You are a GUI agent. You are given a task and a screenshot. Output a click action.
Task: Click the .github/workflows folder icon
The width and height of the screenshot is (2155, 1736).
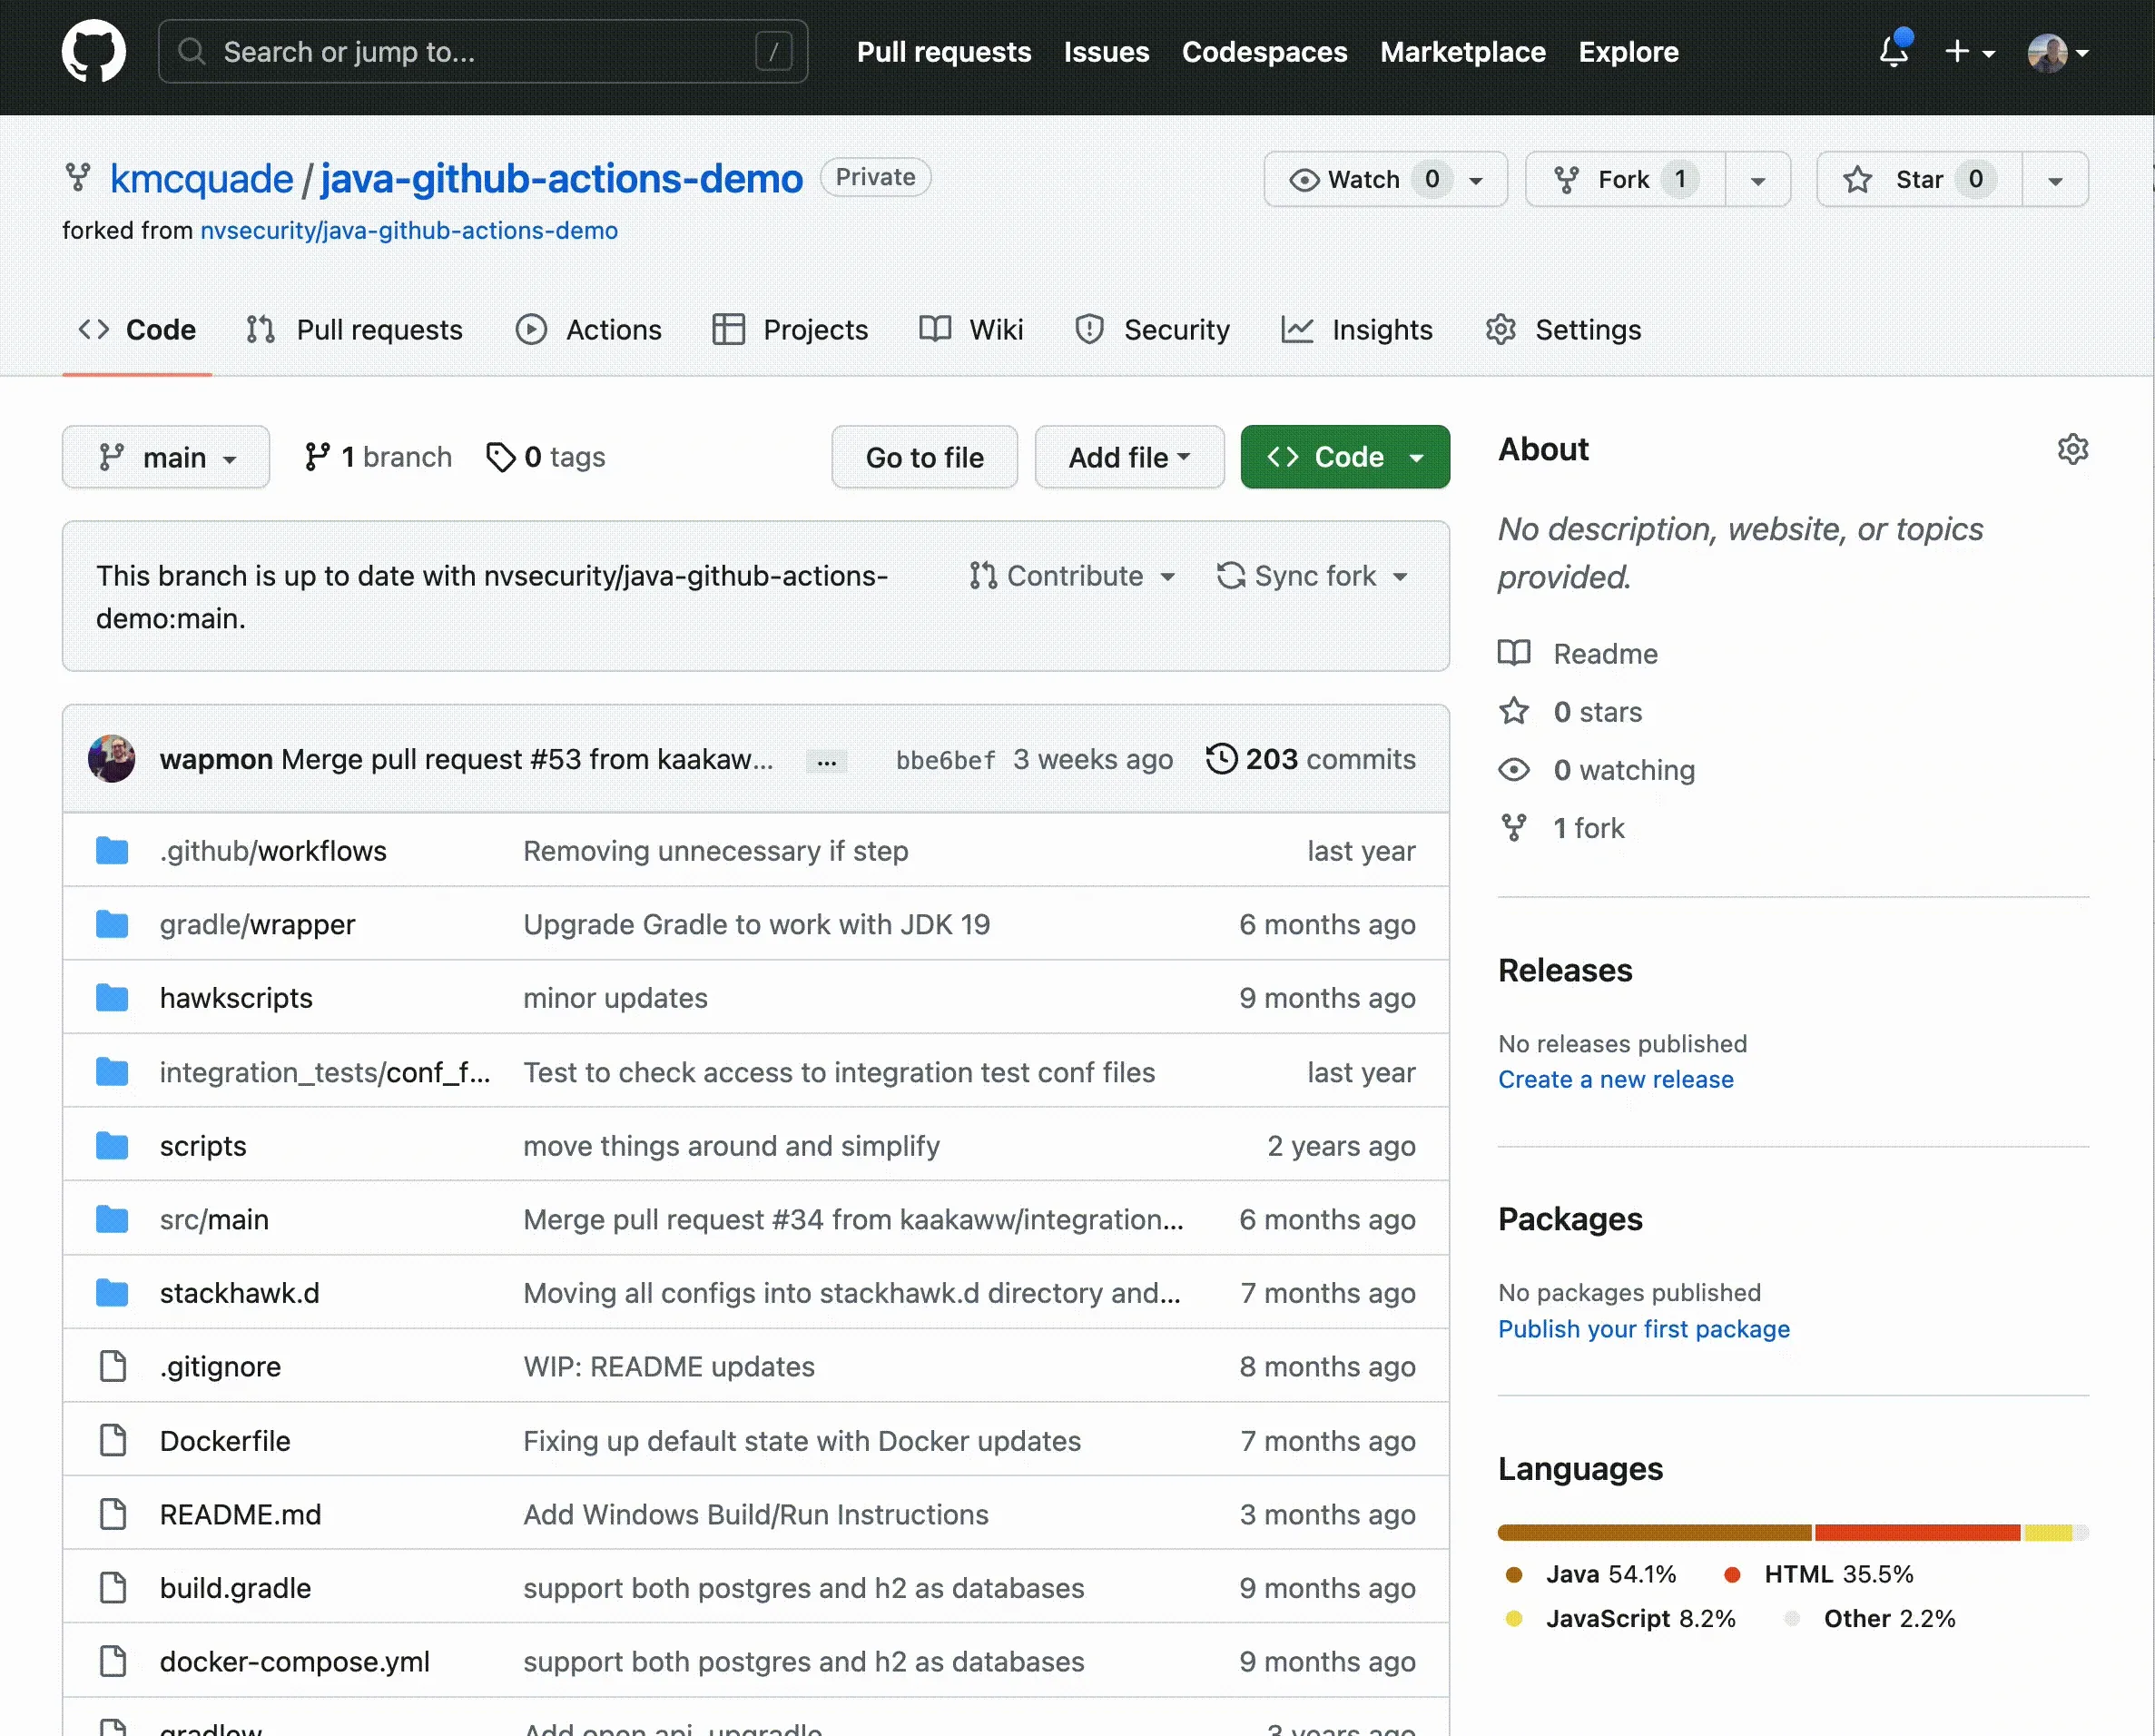coord(112,851)
